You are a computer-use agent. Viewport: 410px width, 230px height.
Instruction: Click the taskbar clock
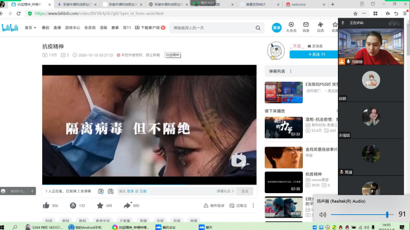pyautogui.click(x=386, y=227)
